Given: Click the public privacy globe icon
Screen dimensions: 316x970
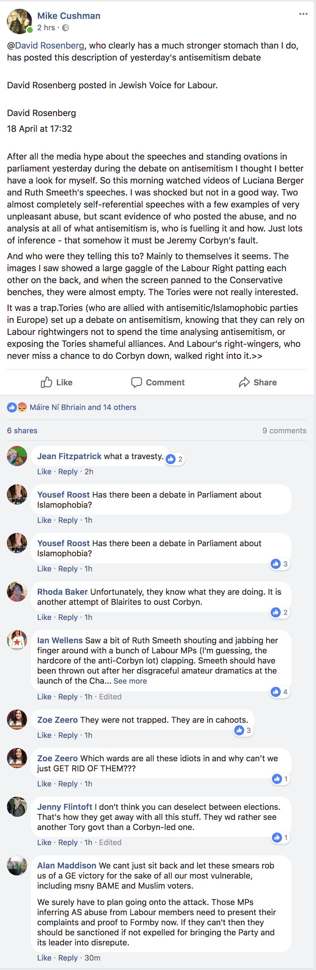Looking at the screenshot, I should pos(65,27).
